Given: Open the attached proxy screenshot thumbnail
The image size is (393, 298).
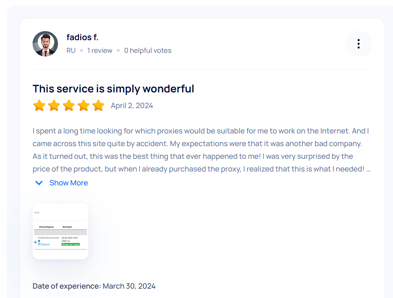Looking at the screenshot, I should pyautogui.click(x=60, y=231).
